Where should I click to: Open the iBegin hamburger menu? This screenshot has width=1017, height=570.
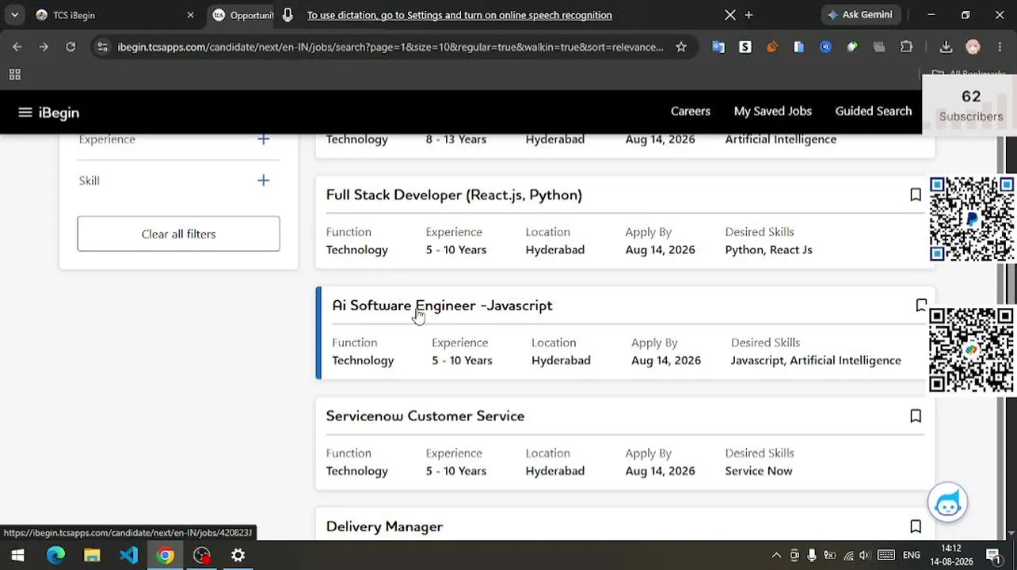coord(25,112)
